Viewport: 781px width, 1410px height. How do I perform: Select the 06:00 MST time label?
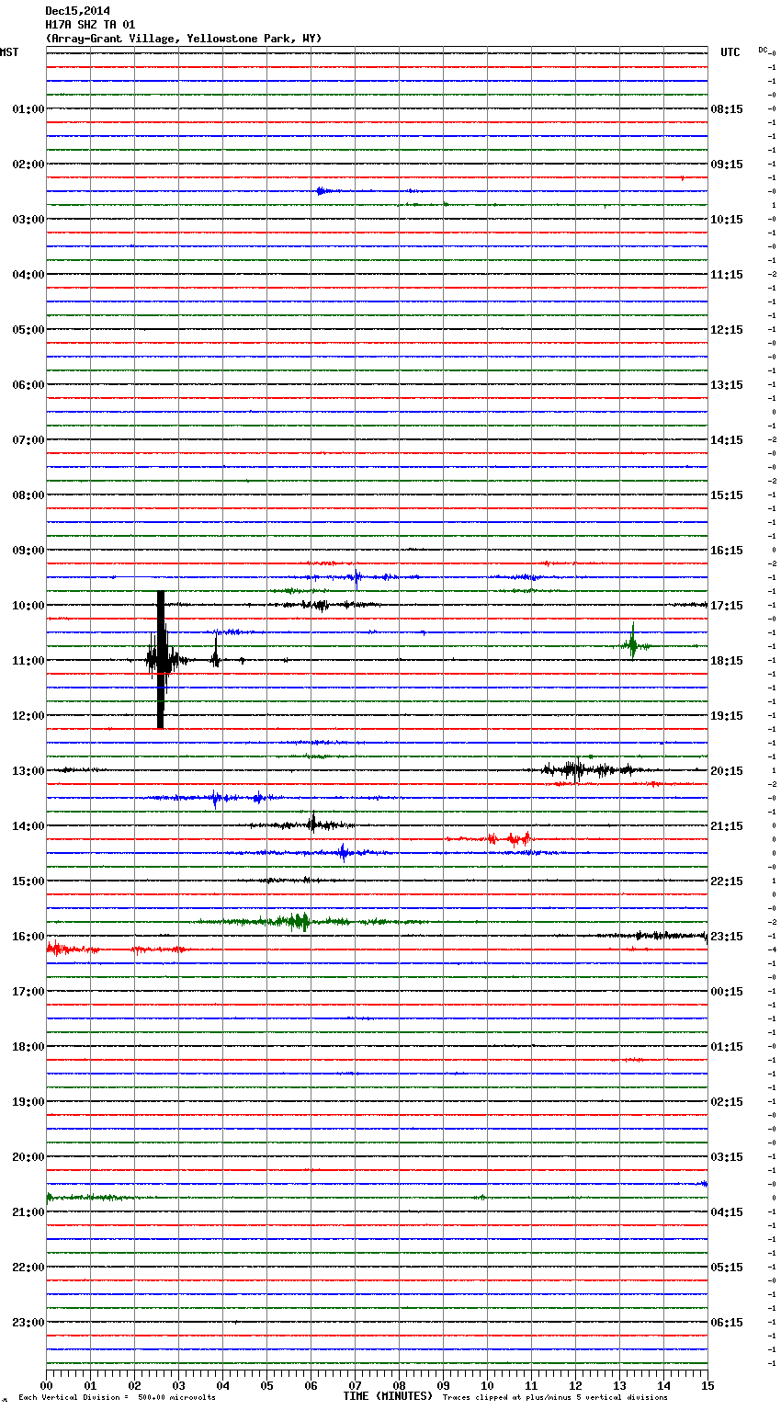tap(28, 385)
